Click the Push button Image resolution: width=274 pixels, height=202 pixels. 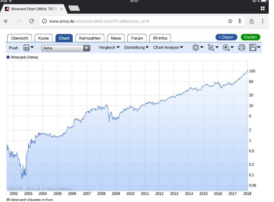[14, 48]
